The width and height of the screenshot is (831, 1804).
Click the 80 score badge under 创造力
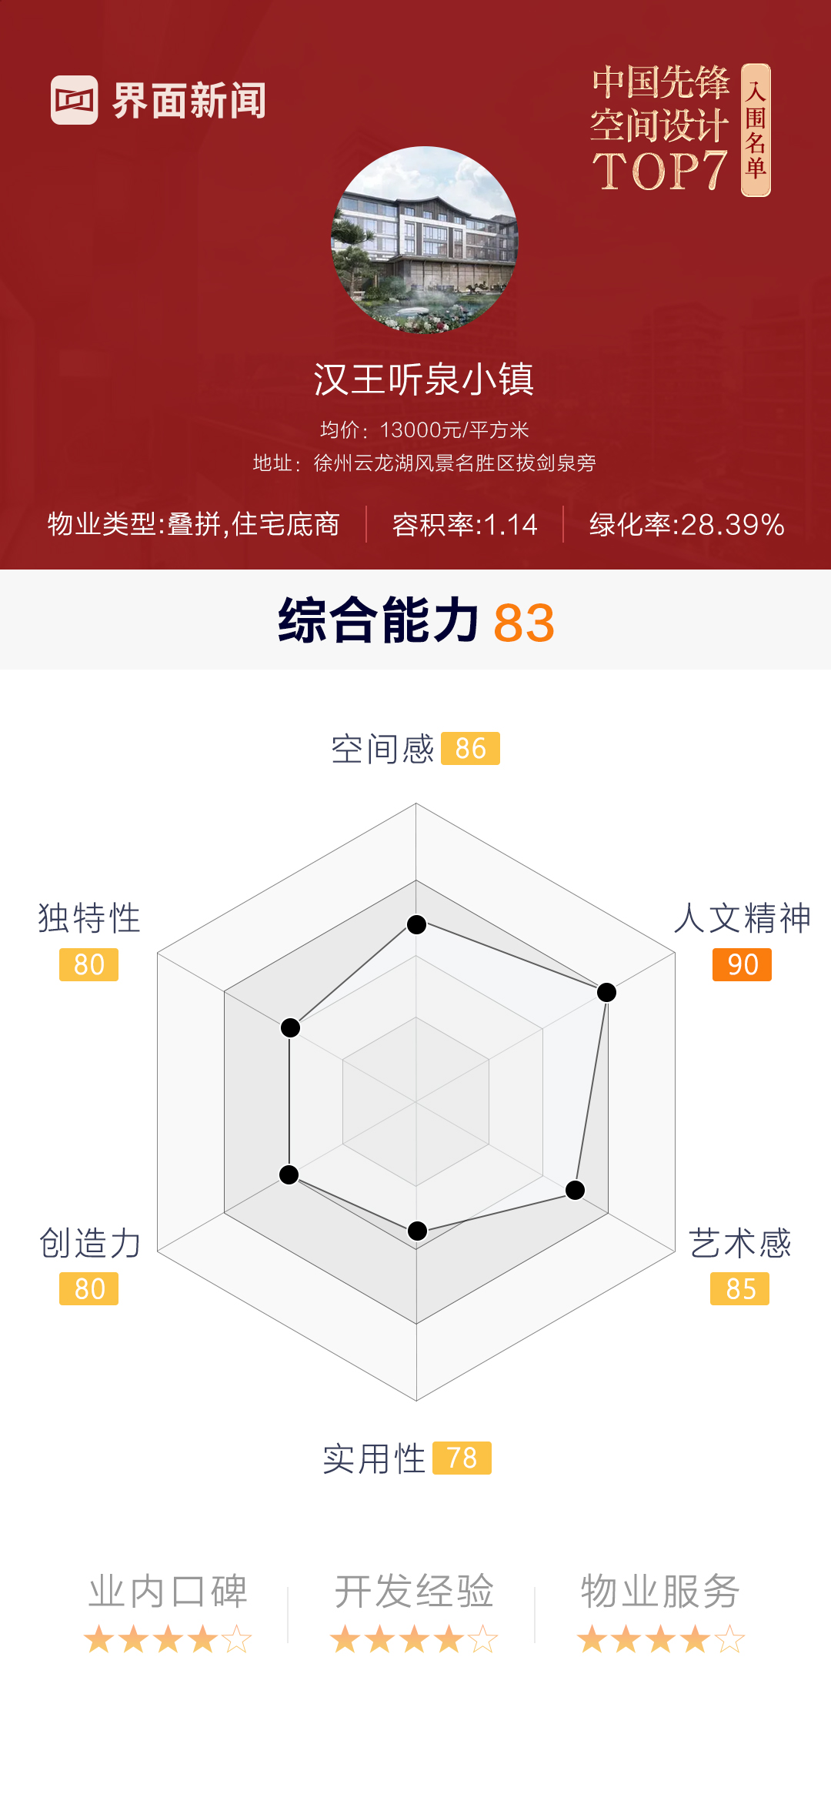point(89,1288)
